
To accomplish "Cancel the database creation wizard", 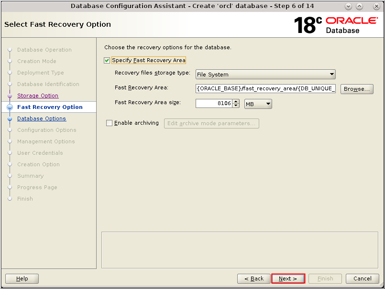I will 362,278.
